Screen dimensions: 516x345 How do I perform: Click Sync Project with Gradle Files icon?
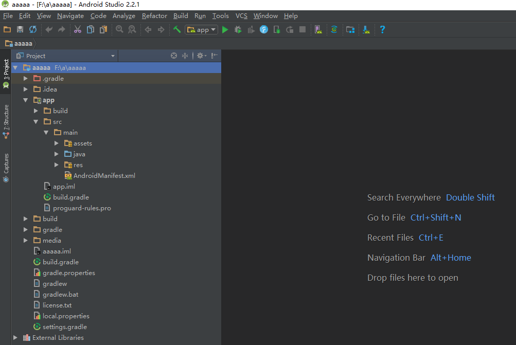click(334, 30)
